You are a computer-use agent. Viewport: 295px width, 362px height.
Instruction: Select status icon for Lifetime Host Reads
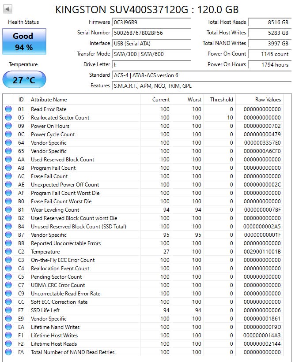(8, 343)
